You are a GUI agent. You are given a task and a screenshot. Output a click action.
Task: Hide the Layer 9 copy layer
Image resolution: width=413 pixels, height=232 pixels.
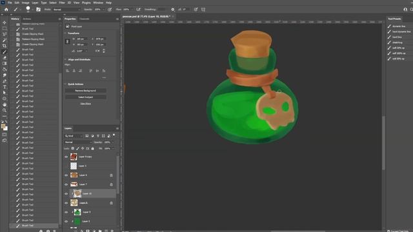[66, 157]
